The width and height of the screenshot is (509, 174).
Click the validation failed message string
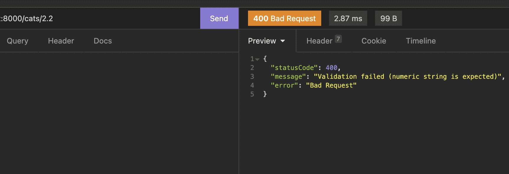407,77
